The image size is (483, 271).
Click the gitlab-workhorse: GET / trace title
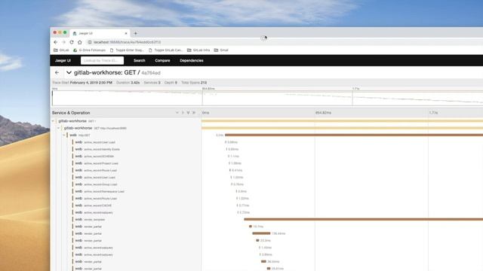click(107, 73)
